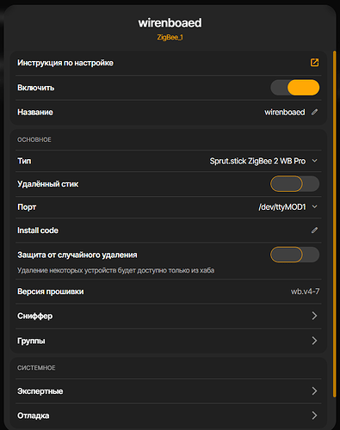
Task: Open the Отладка section chevron
Action: pos(314,415)
